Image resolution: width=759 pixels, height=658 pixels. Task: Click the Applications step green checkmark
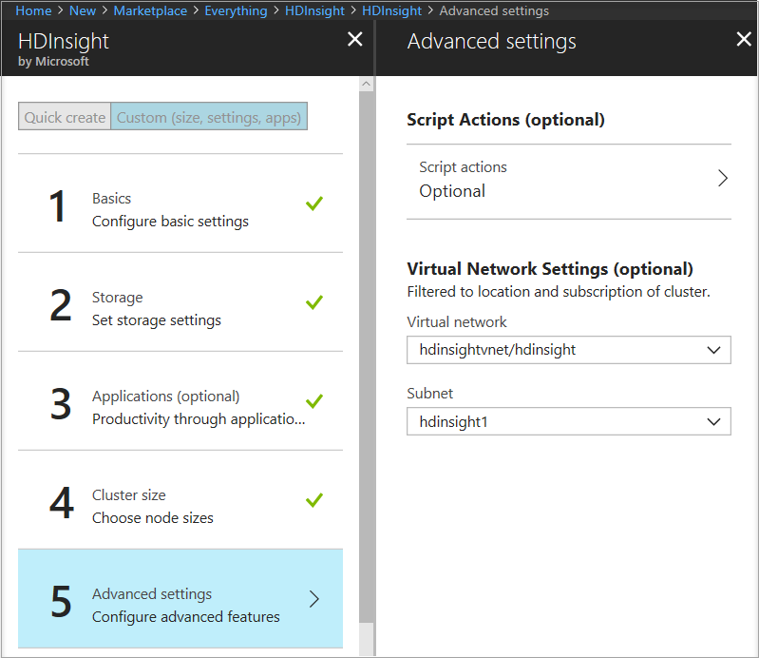point(314,401)
